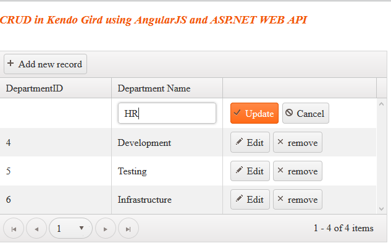The height and width of the screenshot is (251, 391).
Task: Click plus icon on Add new record
Action: click(11, 64)
